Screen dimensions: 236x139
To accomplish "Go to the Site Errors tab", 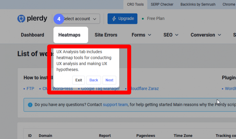I will (106, 35).
